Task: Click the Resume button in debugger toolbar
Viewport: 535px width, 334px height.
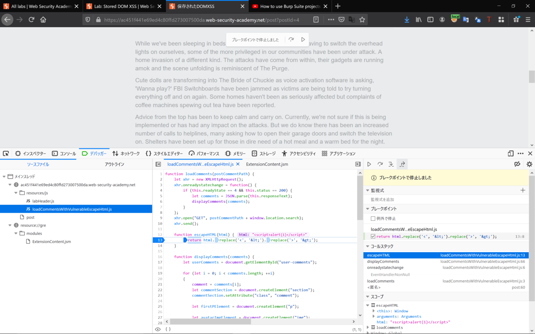Action: 369,164
